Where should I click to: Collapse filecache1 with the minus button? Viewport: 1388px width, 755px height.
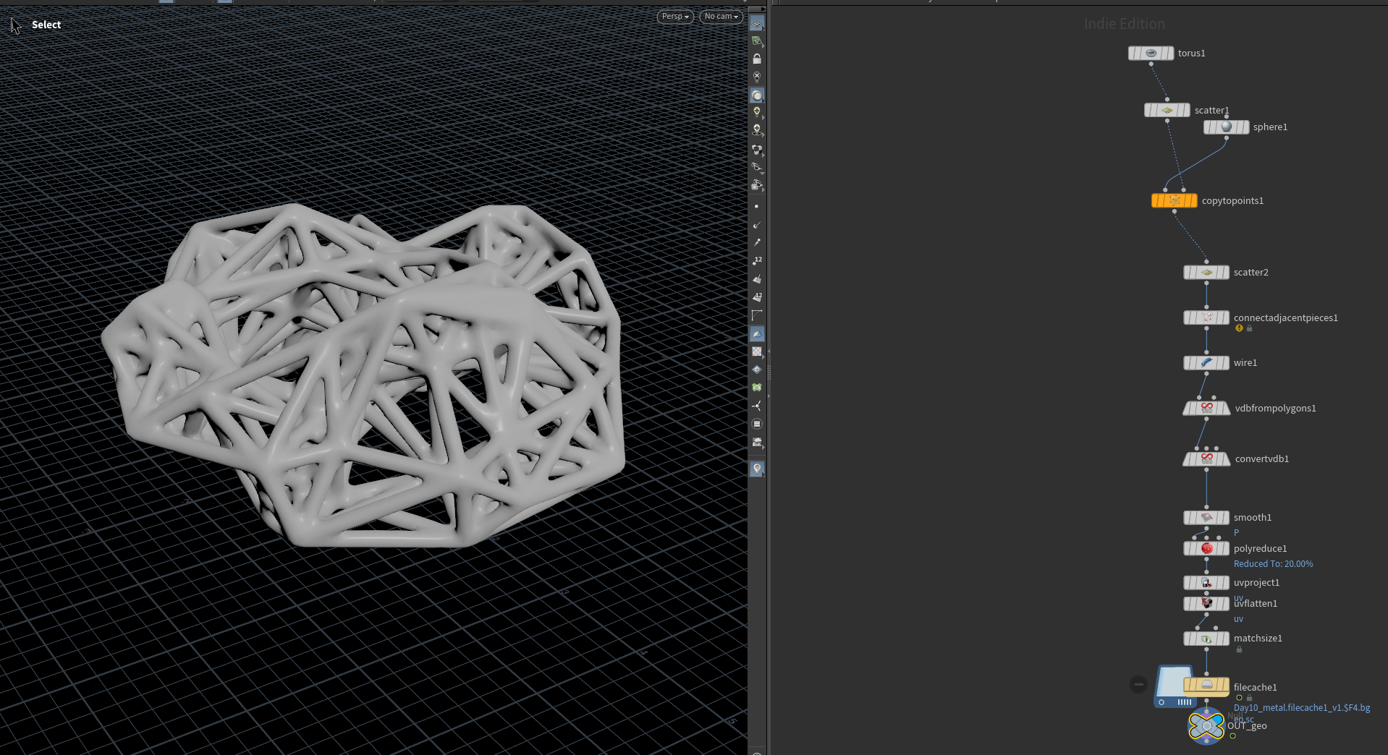1138,684
